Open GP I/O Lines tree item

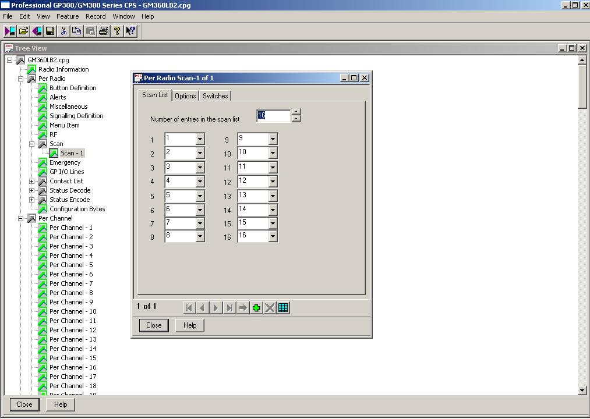[66, 172]
